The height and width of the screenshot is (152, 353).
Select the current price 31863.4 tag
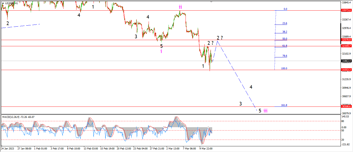[347, 61]
